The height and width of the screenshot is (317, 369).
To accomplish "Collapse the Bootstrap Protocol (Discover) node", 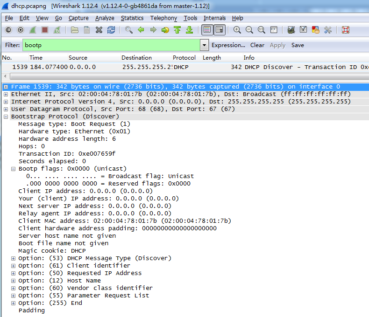I will pyautogui.click(x=6, y=117).
